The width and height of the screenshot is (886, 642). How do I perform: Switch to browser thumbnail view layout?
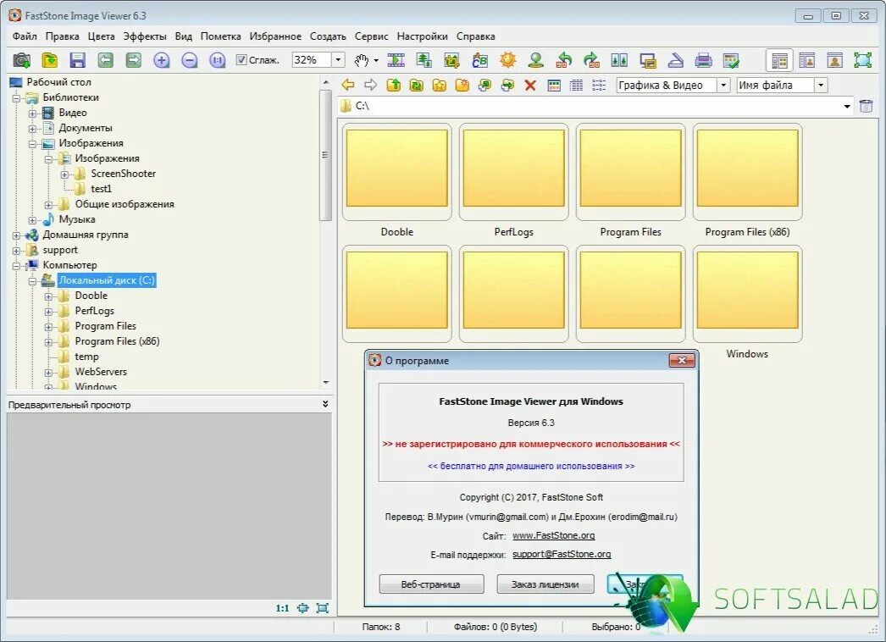tap(780, 60)
